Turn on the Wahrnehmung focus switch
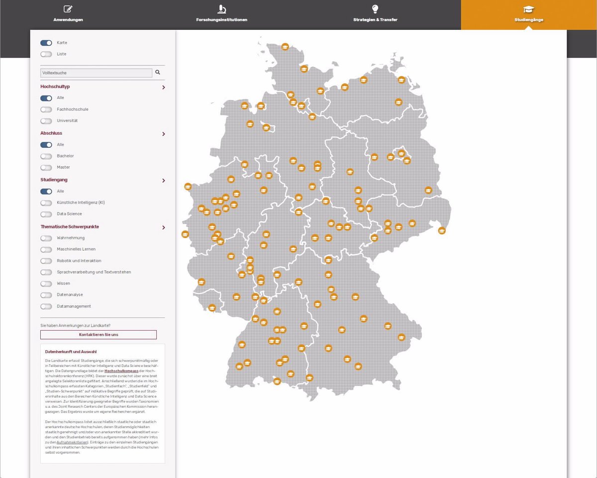The height and width of the screenshot is (478, 597). point(46,238)
